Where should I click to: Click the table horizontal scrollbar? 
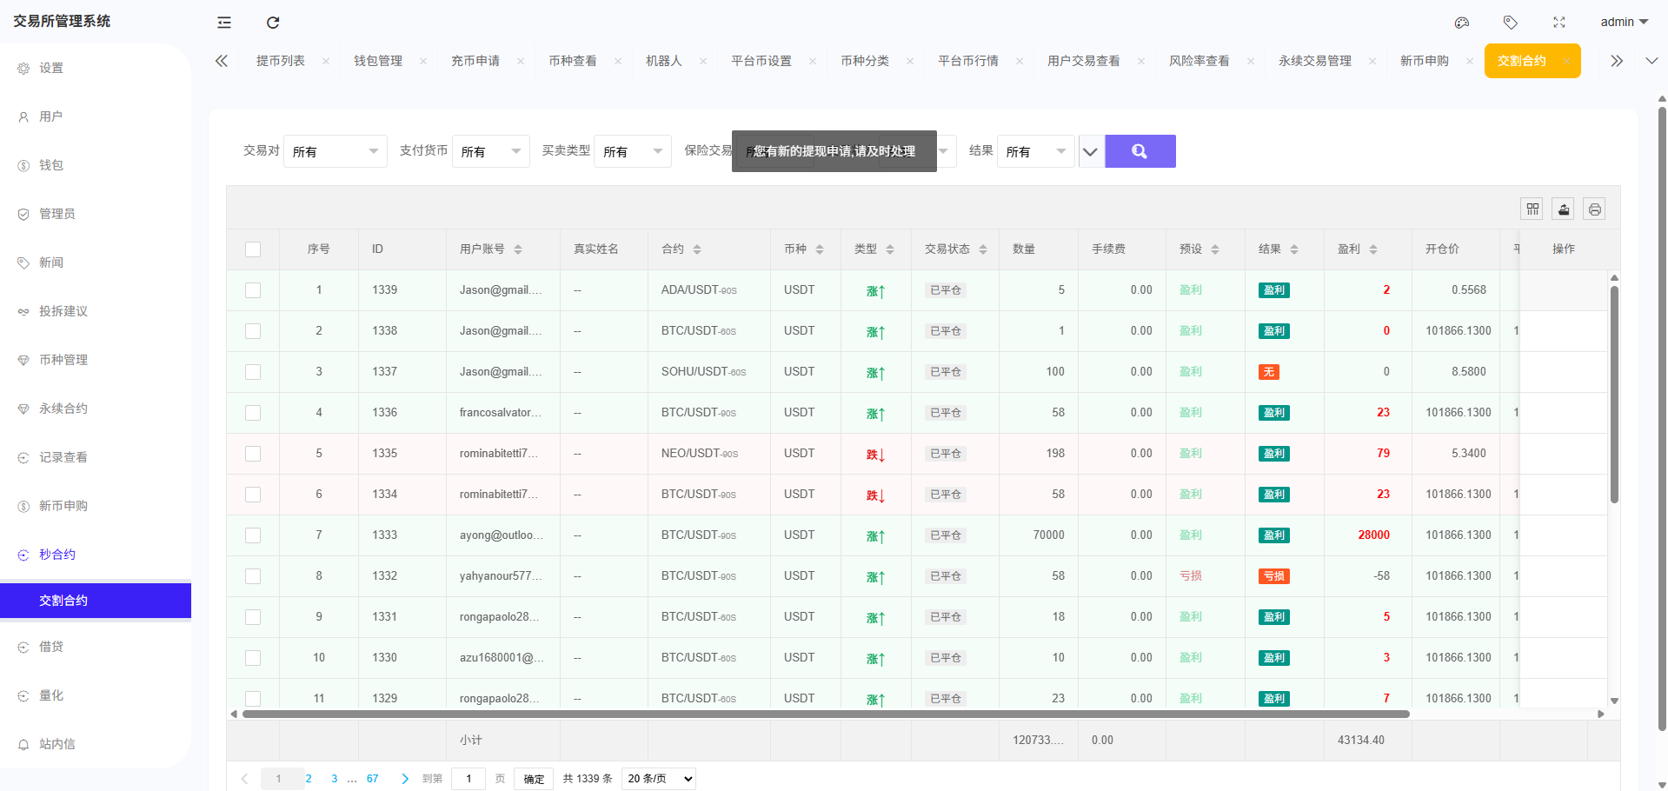coord(826,715)
